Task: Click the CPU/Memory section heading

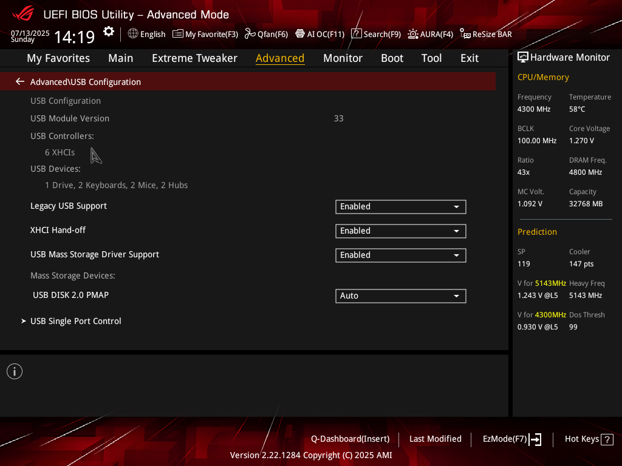Action: coord(543,77)
